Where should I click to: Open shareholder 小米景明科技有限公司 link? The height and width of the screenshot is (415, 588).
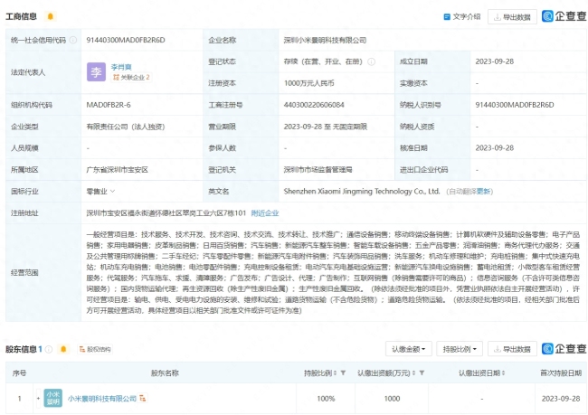[x=102, y=399]
